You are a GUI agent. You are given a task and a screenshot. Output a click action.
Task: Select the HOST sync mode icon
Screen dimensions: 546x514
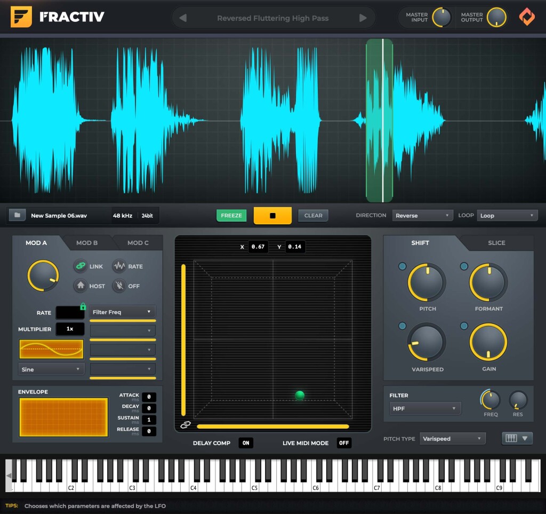click(x=81, y=286)
